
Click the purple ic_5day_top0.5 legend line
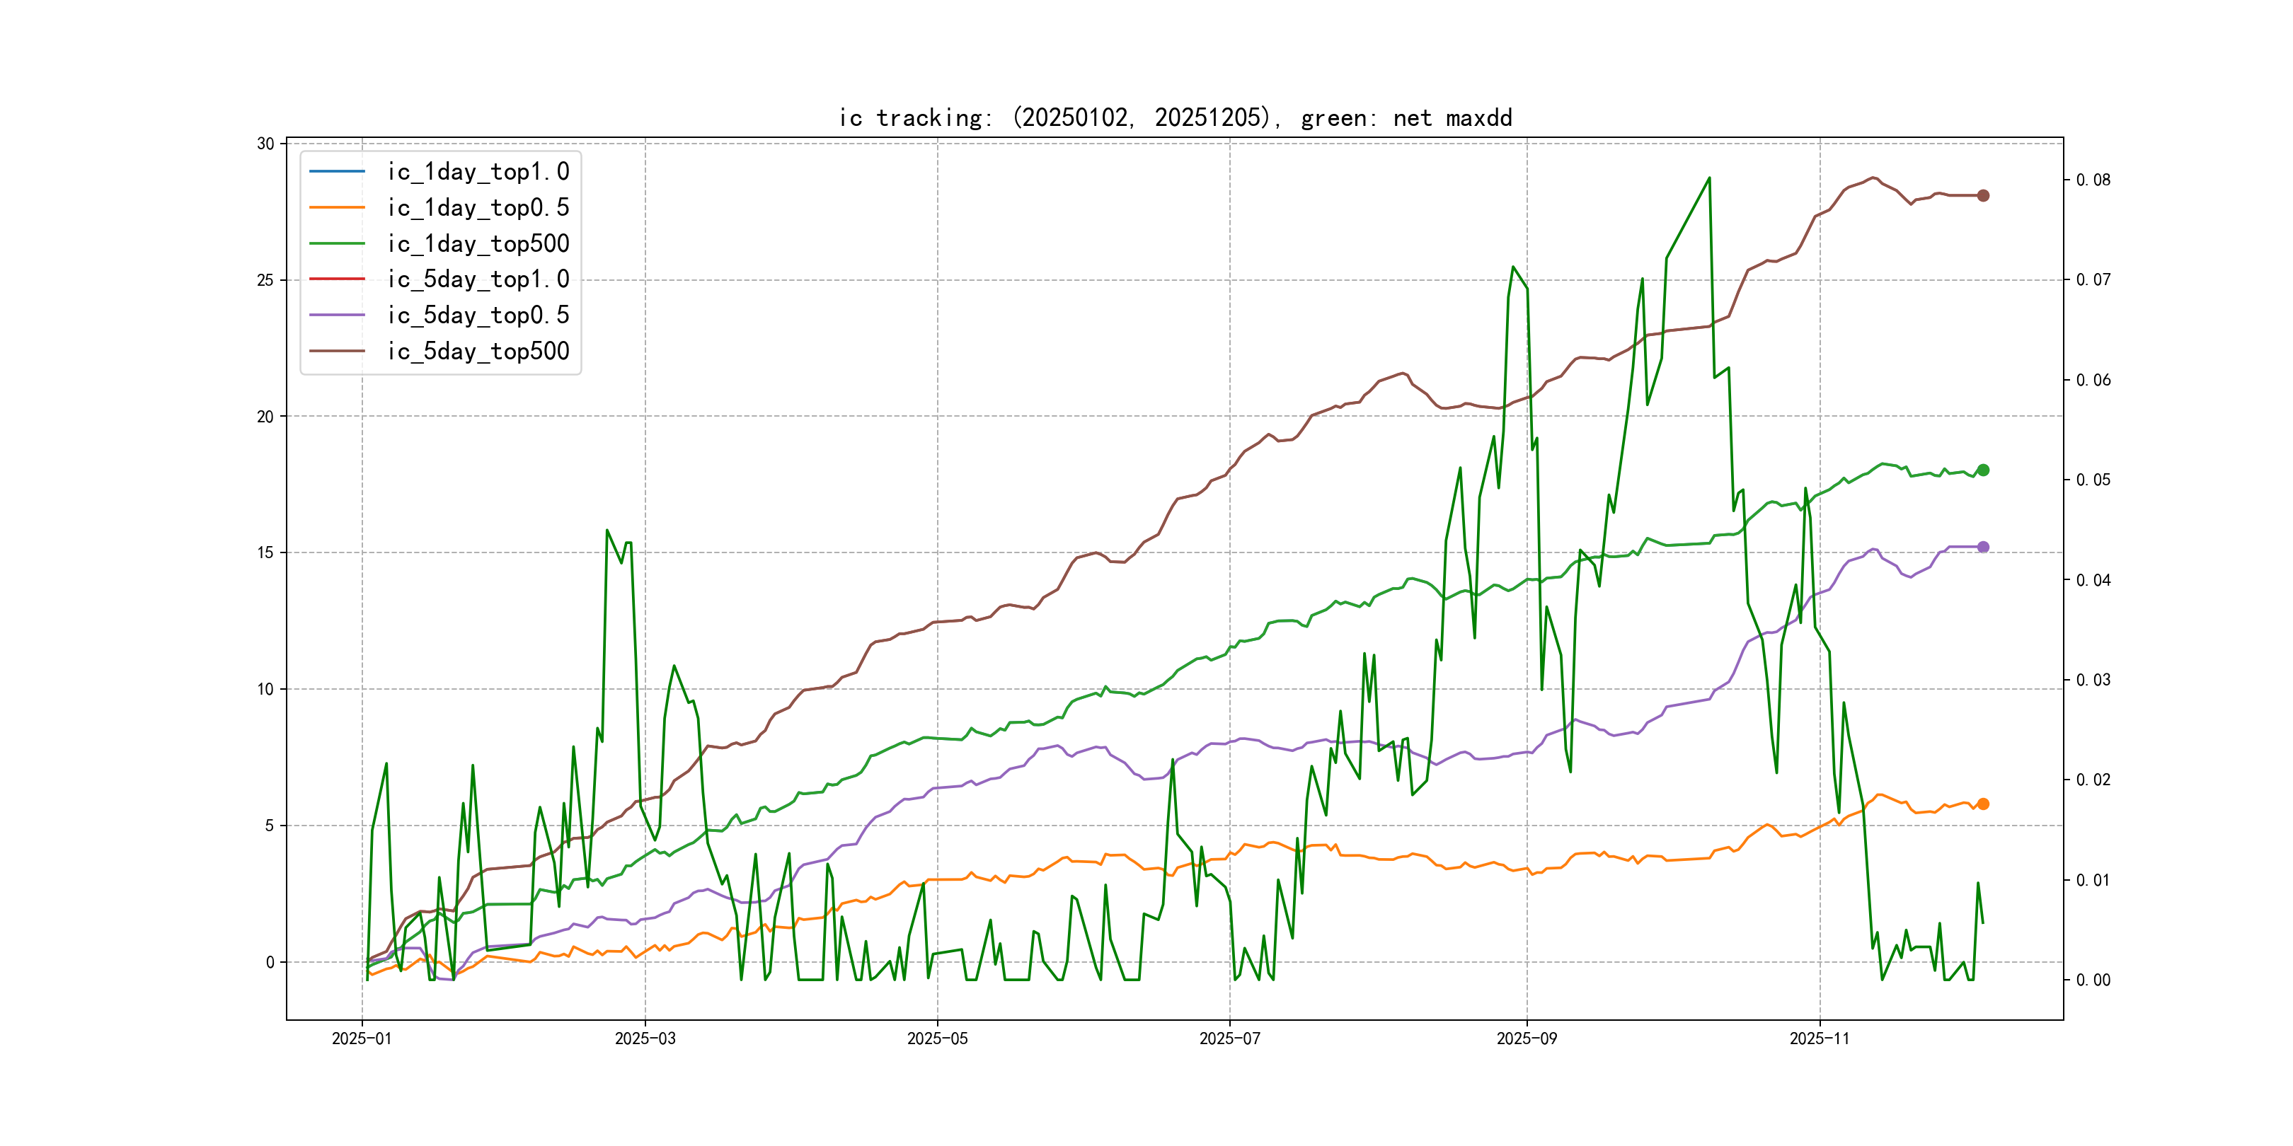point(336,315)
